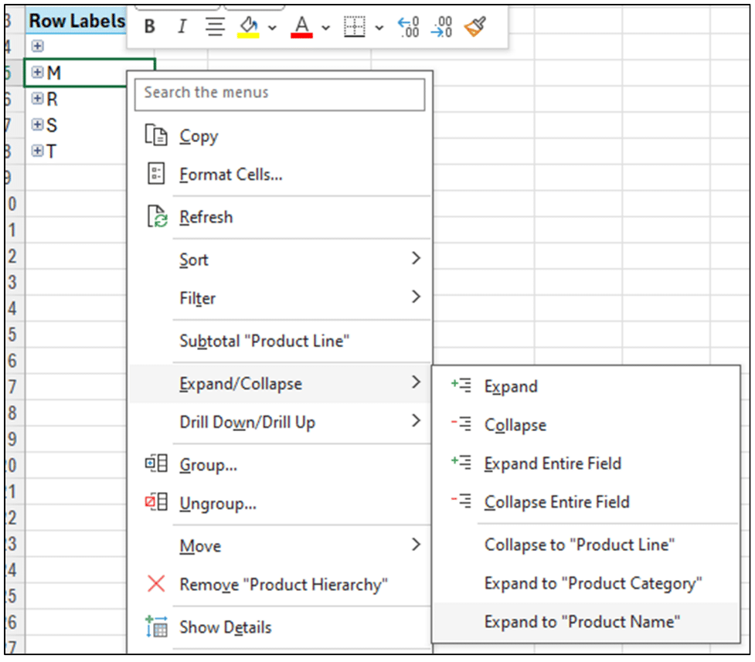
Task: Click the Copy icon in the menu
Action: click(x=155, y=135)
